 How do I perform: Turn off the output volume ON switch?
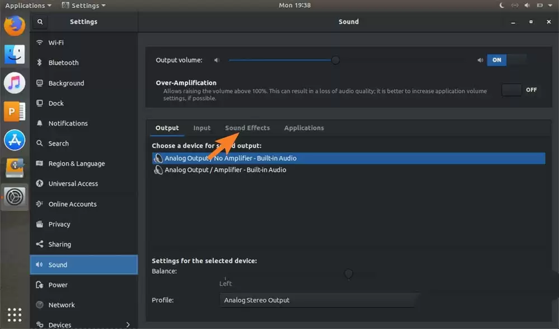[506, 60]
